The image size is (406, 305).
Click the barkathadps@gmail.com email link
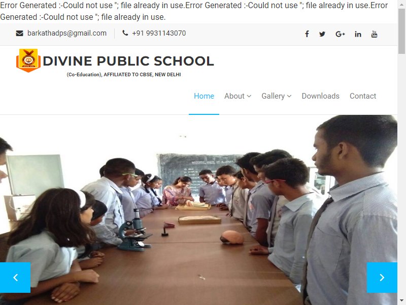pyautogui.click(x=67, y=33)
